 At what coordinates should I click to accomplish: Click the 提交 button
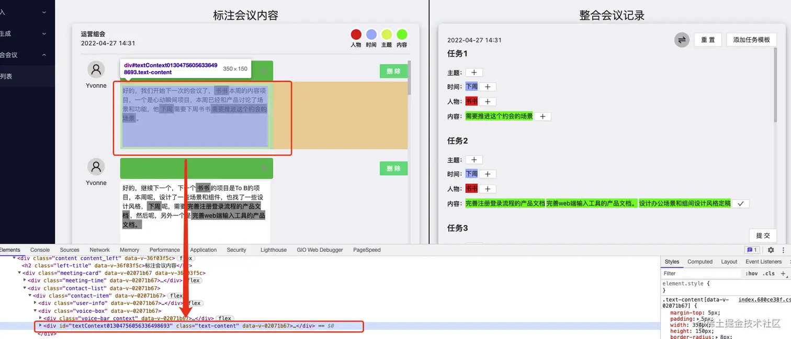point(763,236)
